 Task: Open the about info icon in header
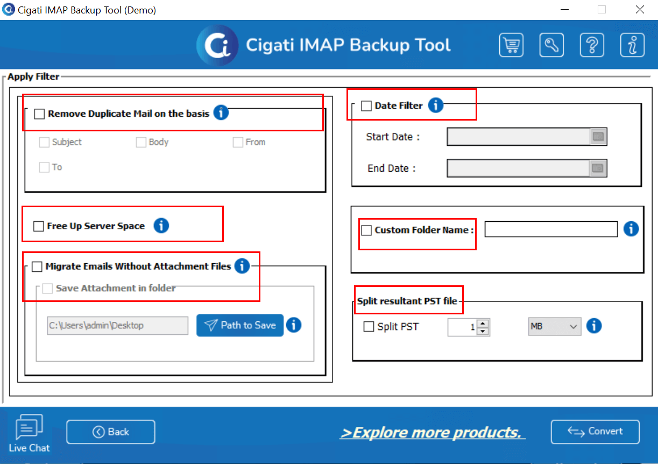(632, 45)
